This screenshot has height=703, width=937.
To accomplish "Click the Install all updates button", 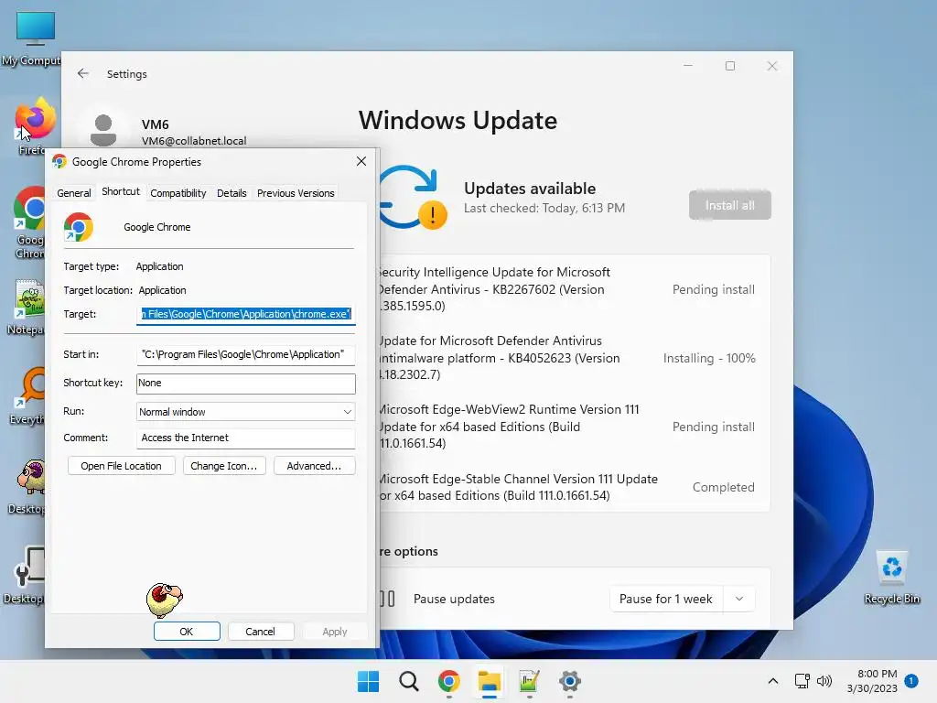I will [x=729, y=206].
